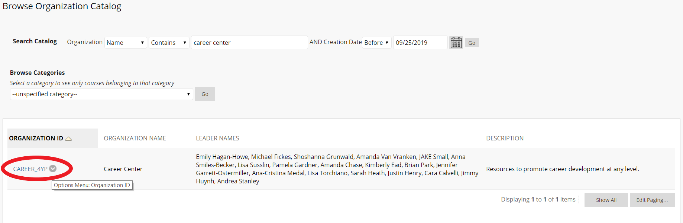Click the 09/25/2019 date input field
Image resolution: width=683 pixels, height=223 pixels.
420,43
